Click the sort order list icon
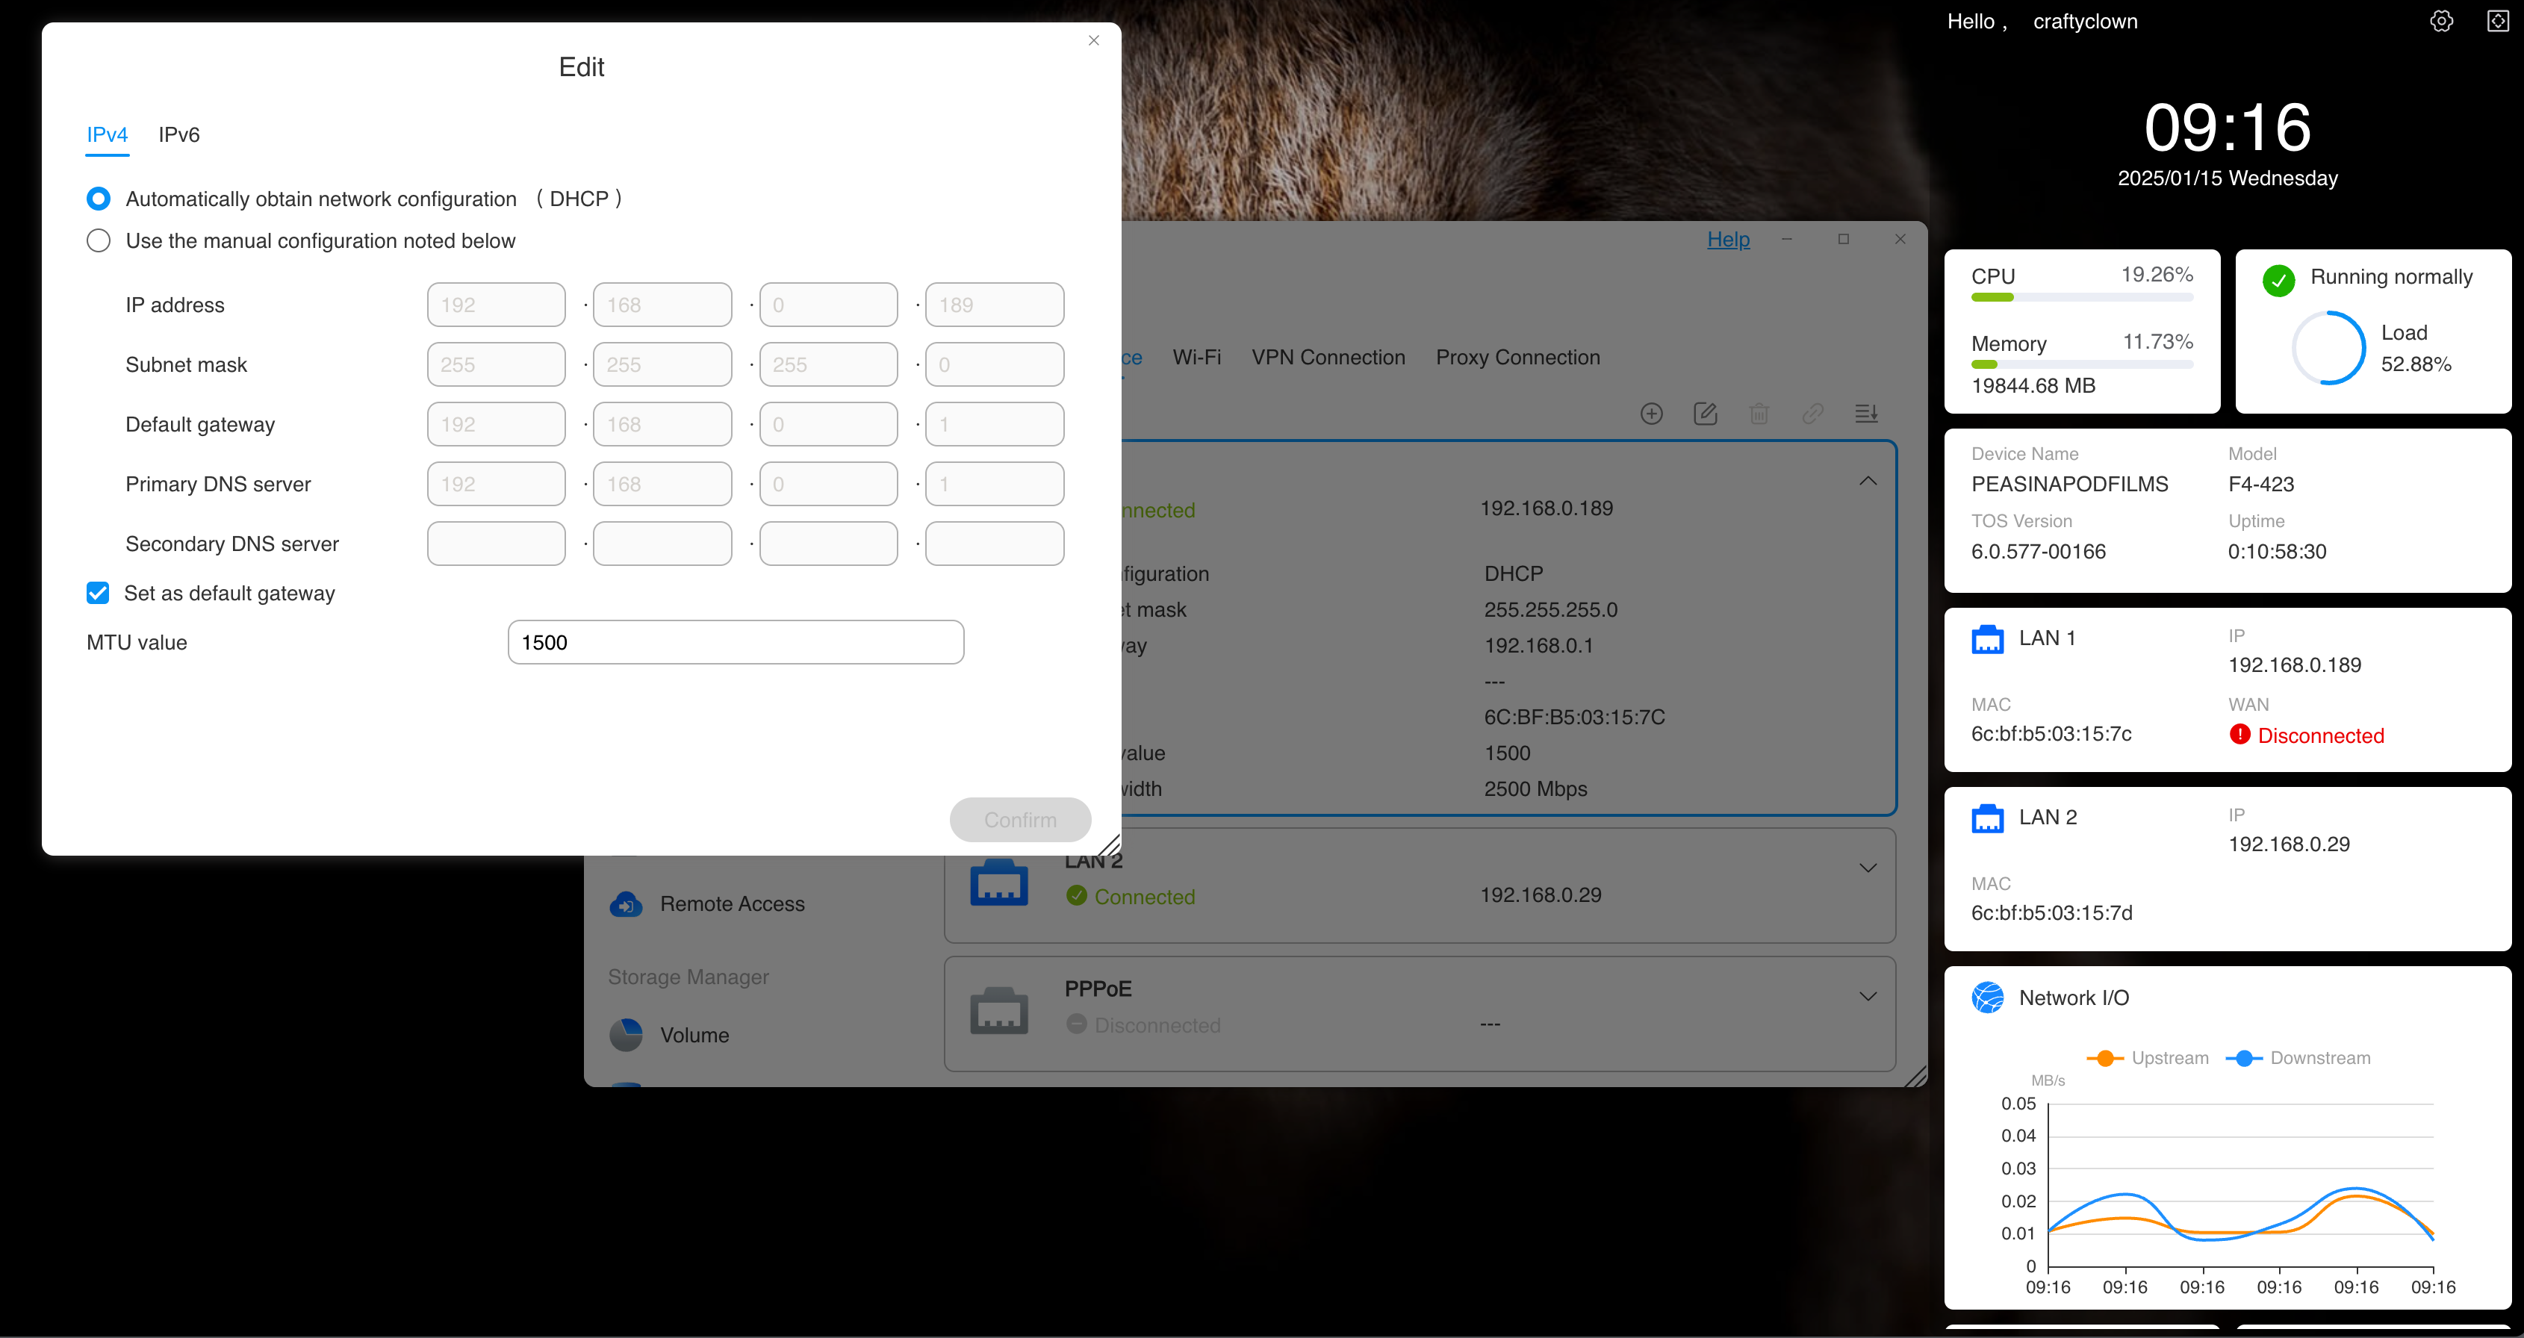The width and height of the screenshot is (2524, 1338). (x=1867, y=414)
